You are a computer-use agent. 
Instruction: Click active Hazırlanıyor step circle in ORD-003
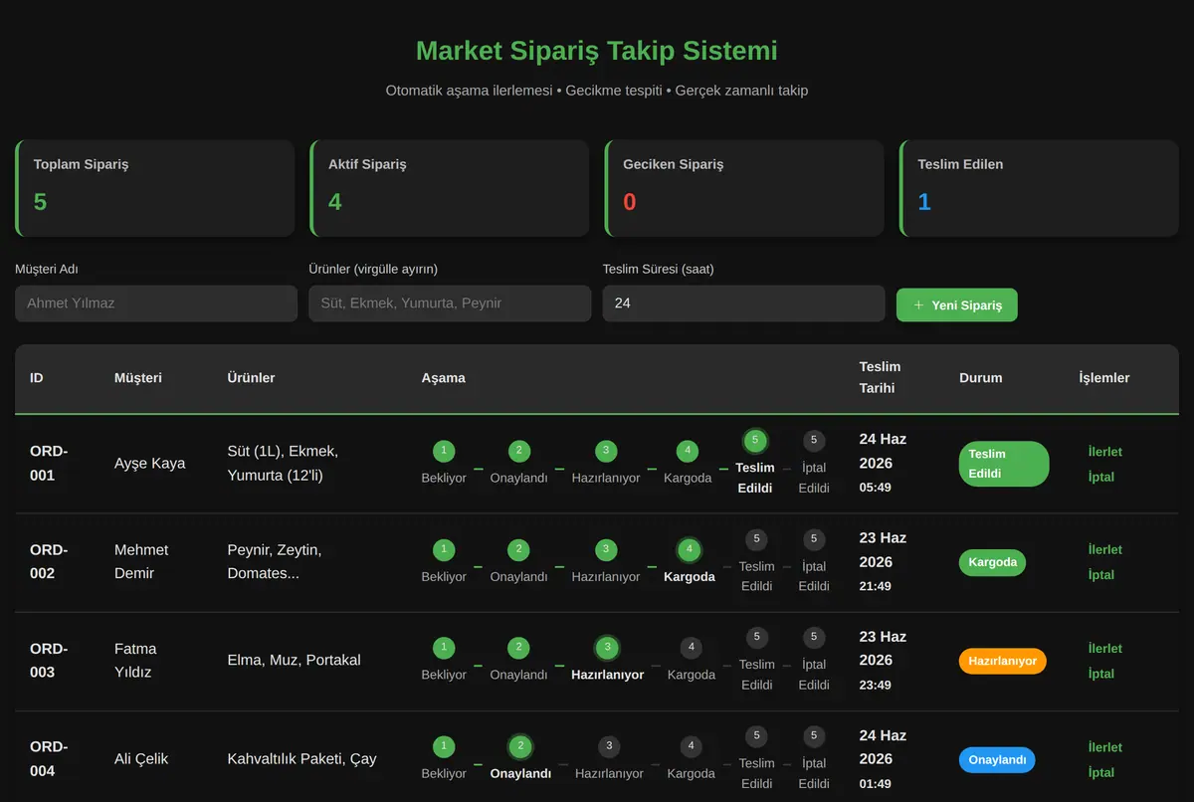point(607,648)
